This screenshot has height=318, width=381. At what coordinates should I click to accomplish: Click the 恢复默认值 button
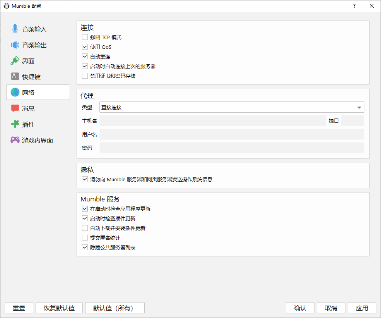click(x=59, y=308)
